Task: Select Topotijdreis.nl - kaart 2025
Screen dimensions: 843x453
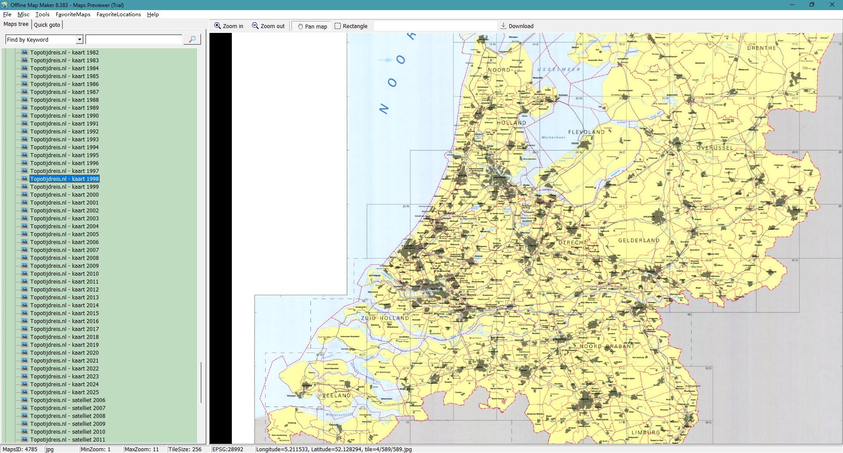Action: [x=64, y=392]
